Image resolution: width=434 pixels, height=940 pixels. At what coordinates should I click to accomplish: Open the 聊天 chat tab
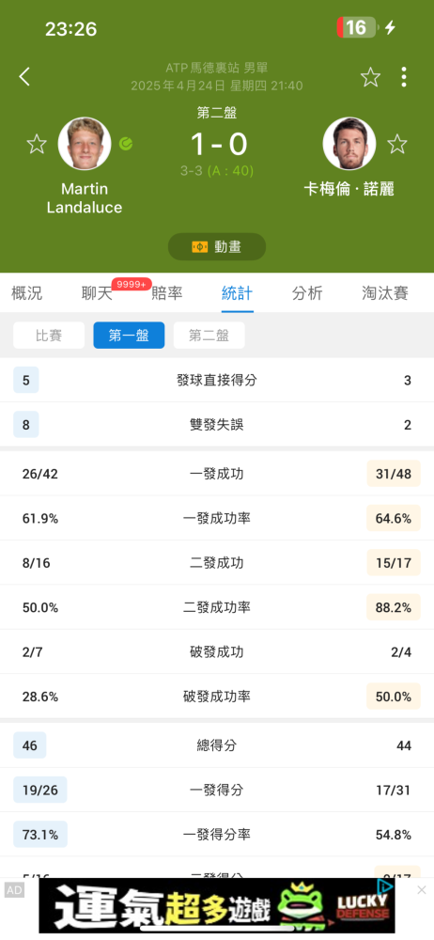(97, 293)
